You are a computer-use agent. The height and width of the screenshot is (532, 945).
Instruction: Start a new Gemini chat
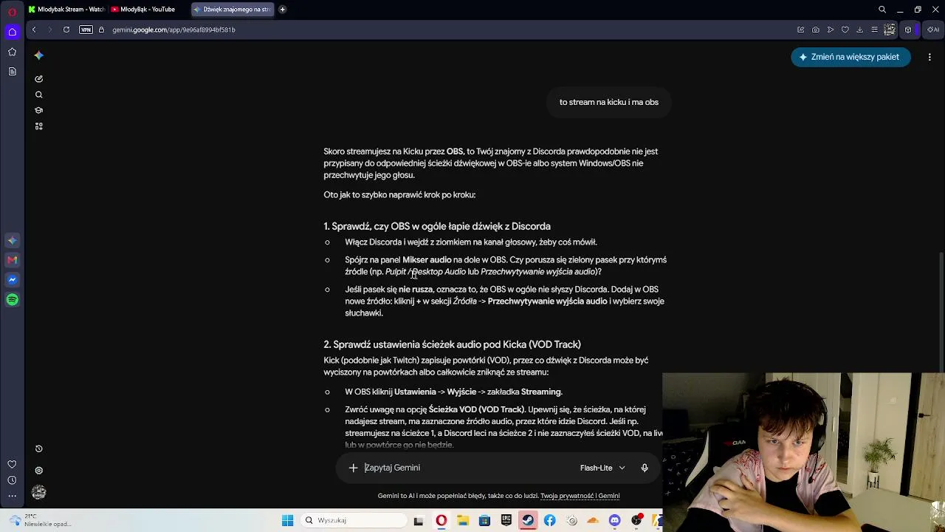point(38,79)
